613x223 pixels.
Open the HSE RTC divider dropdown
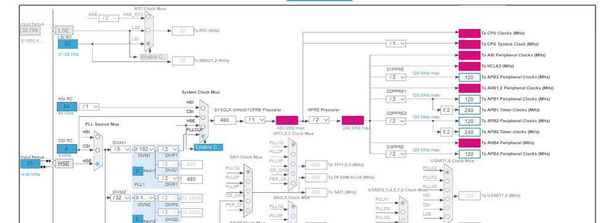108,18
